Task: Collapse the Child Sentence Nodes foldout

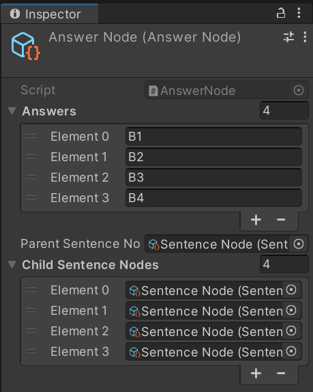Action: (x=12, y=264)
